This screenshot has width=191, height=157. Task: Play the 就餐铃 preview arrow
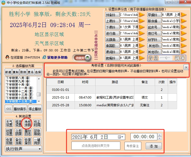(142, 58)
